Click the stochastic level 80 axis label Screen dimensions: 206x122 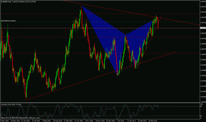pos(201,106)
